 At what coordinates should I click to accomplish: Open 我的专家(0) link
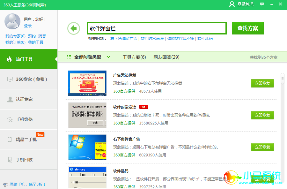(15, 36)
